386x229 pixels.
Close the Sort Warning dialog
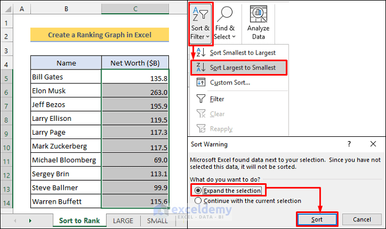(373, 144)
